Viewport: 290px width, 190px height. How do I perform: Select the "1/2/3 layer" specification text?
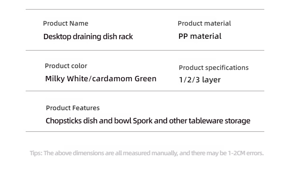(x=200, y=80)
